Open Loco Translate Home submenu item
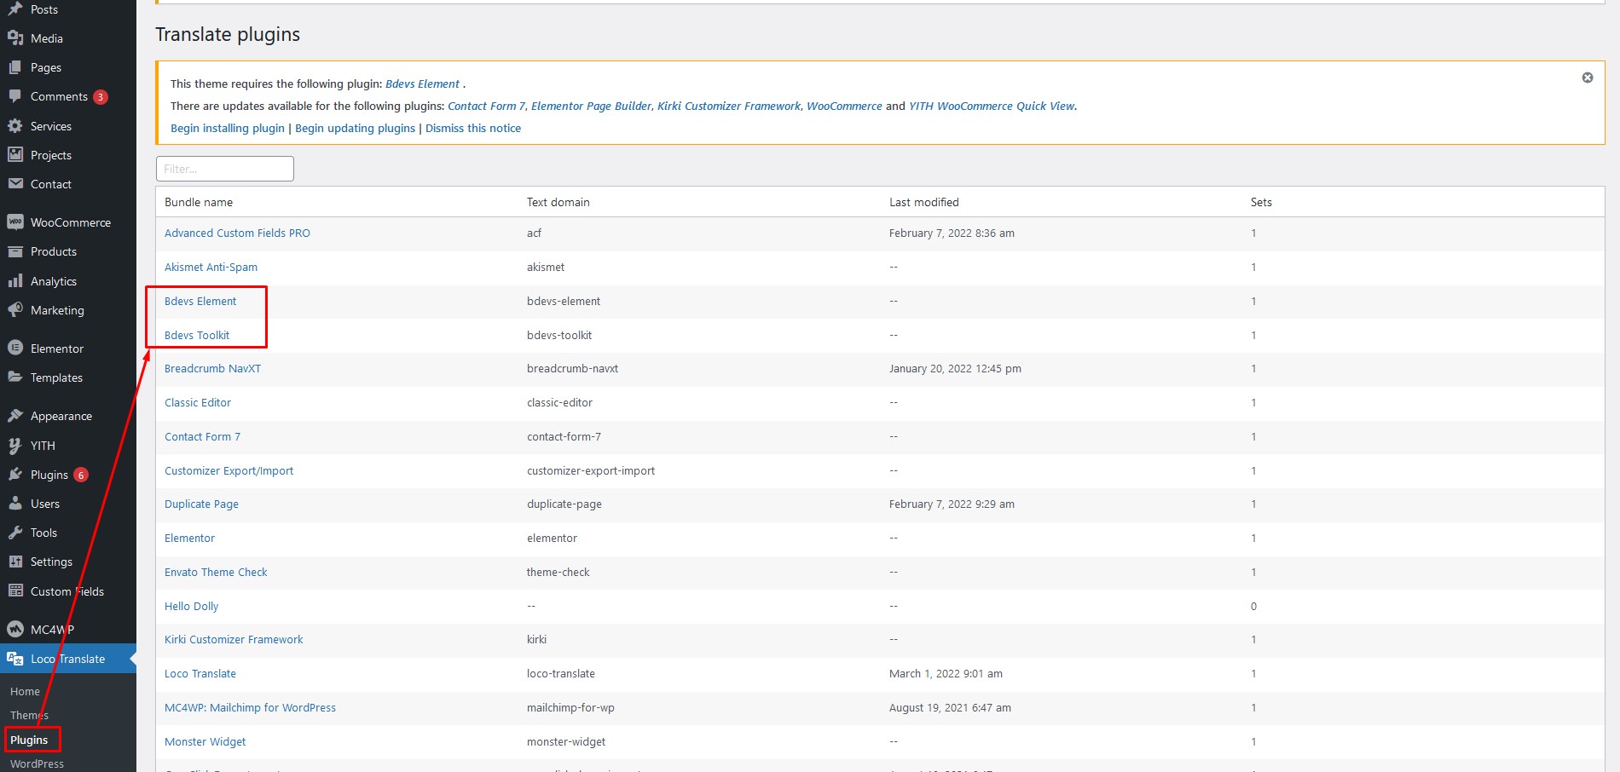Image resolution: width=1620 pixels, height=772 pixels. tap(25, 691)
